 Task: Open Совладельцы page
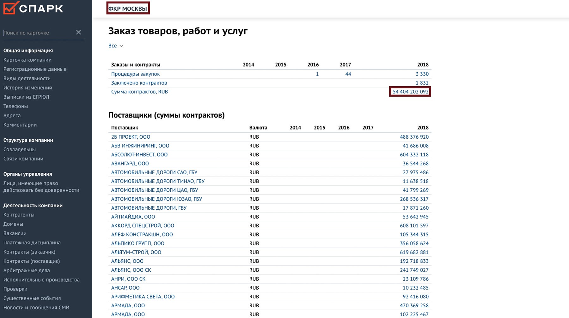click(x=20, y=149)
